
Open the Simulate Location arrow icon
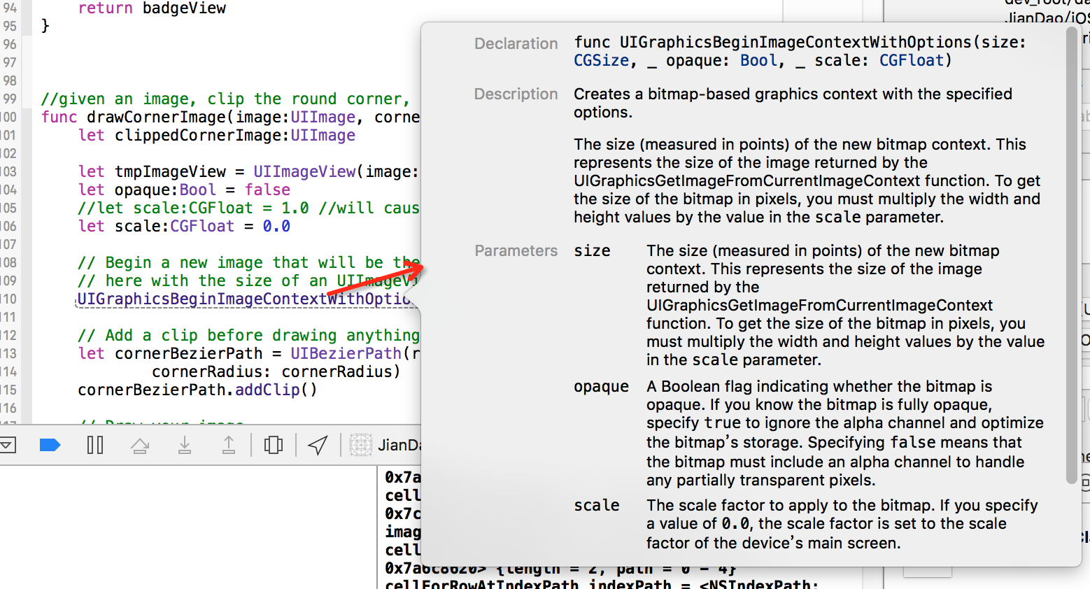point(318,445)
